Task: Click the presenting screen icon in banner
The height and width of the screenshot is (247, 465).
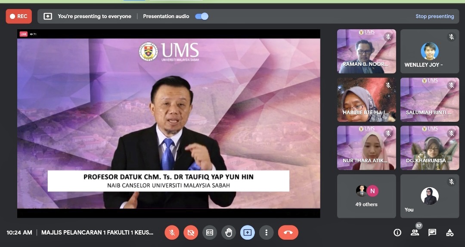Action: [48, 16]
